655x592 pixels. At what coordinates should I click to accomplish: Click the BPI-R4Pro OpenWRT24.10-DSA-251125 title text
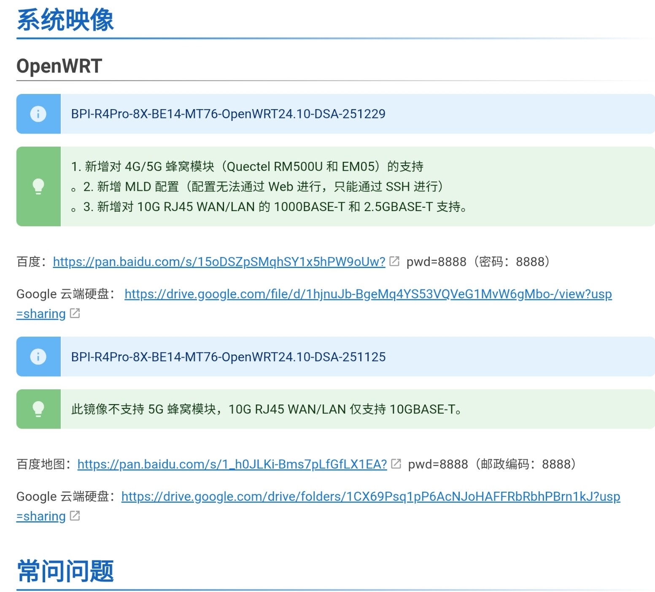(228, 357)
